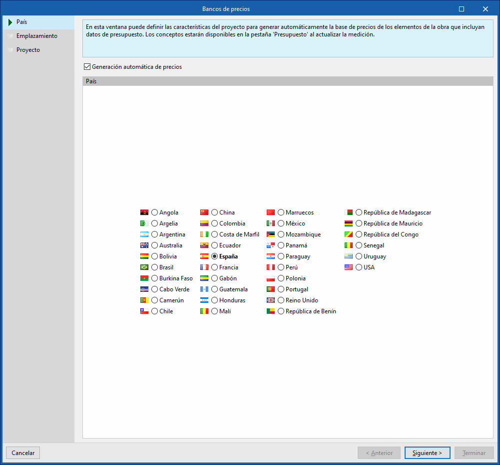Click the Portugal flag icon

pos(270,289)
